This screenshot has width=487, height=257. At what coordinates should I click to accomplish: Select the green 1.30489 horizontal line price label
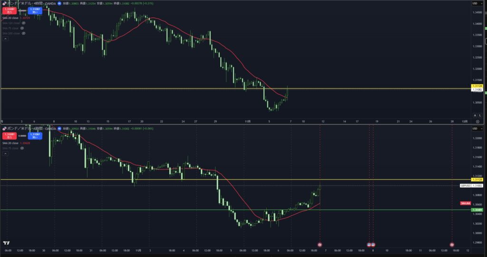click(477, 209)
